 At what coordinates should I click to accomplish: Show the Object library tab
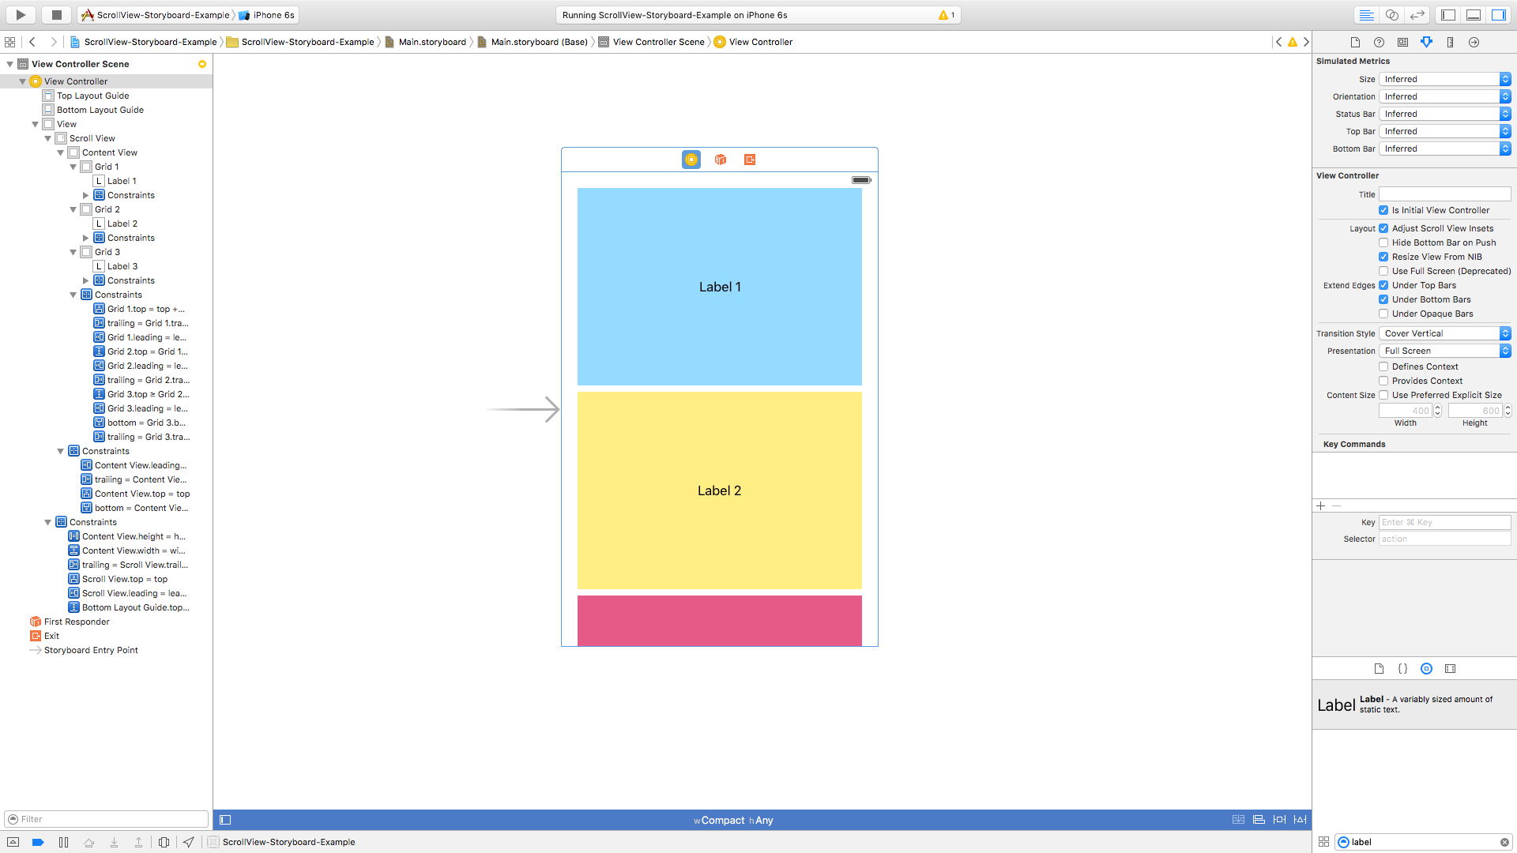click(1426, 668)
